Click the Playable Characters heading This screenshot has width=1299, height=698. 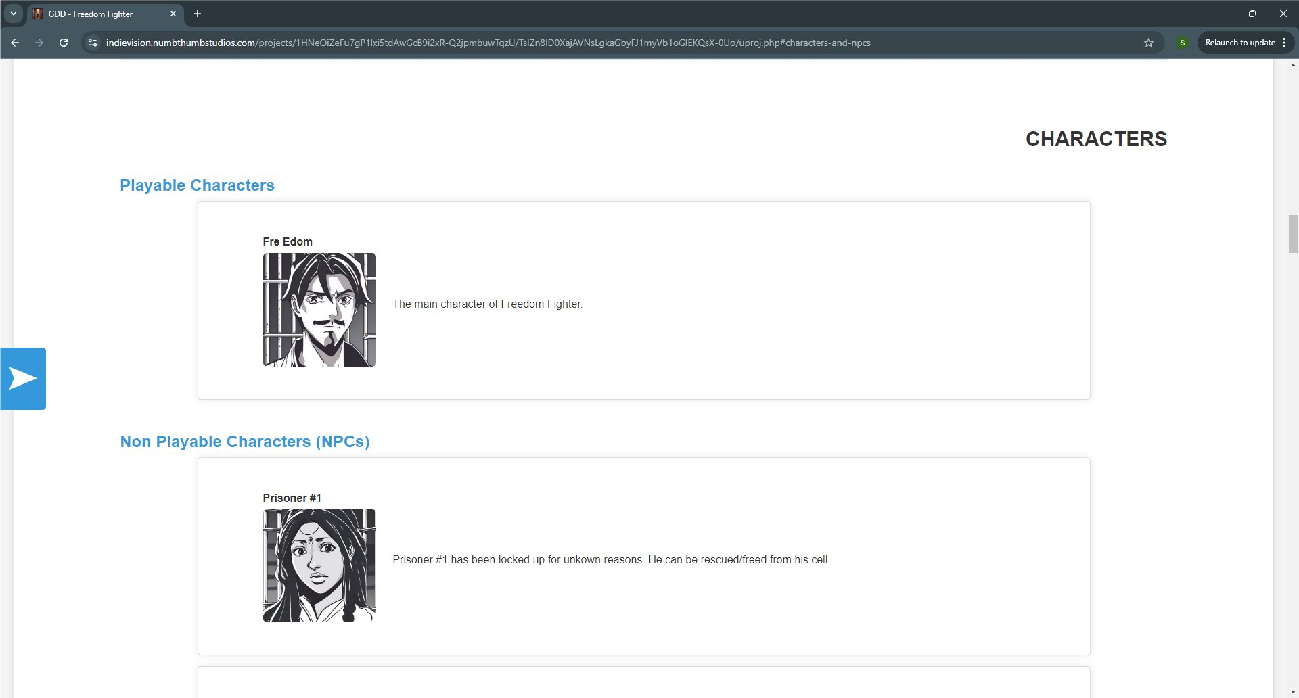[197, 185]
